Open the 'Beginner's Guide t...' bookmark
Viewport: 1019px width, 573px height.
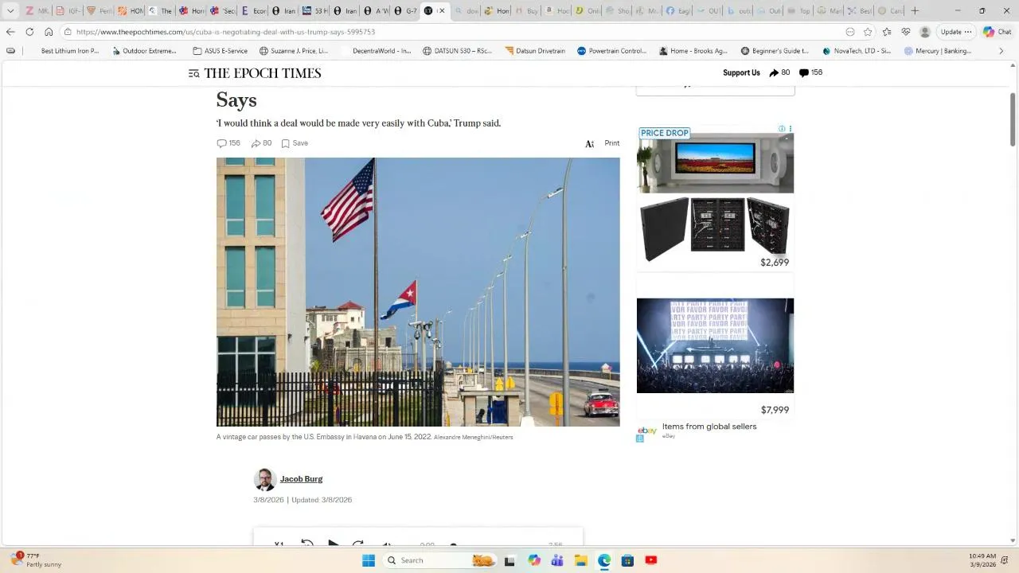pyautogui.click(x=775, y=51)
